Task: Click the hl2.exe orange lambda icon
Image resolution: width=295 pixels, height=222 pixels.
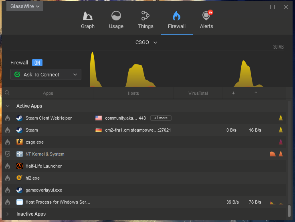Action: click(20, 178)
